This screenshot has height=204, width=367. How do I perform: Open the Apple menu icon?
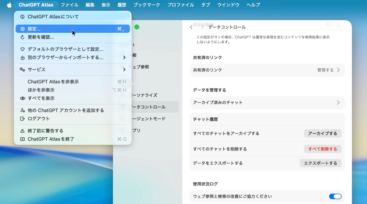[x=9, y=5]
